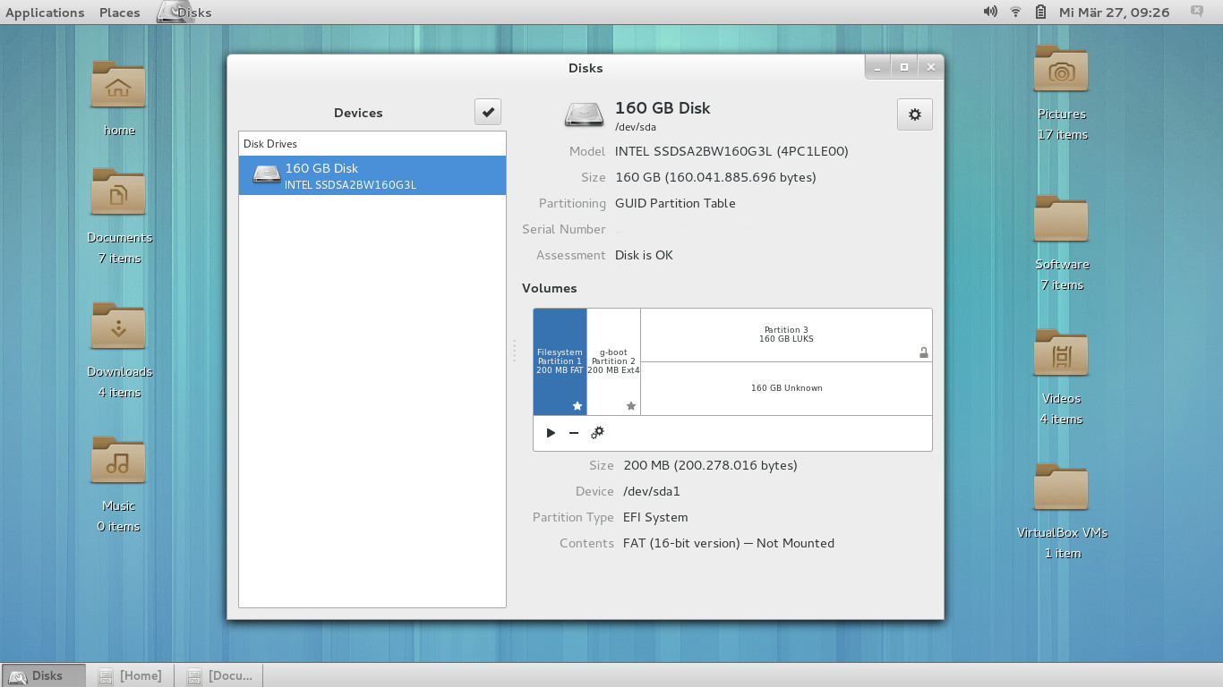Image resolution: width=1223 pixels, height=687 pixels.
Task: Open the Applications menu
Action: tap(45, 13)
